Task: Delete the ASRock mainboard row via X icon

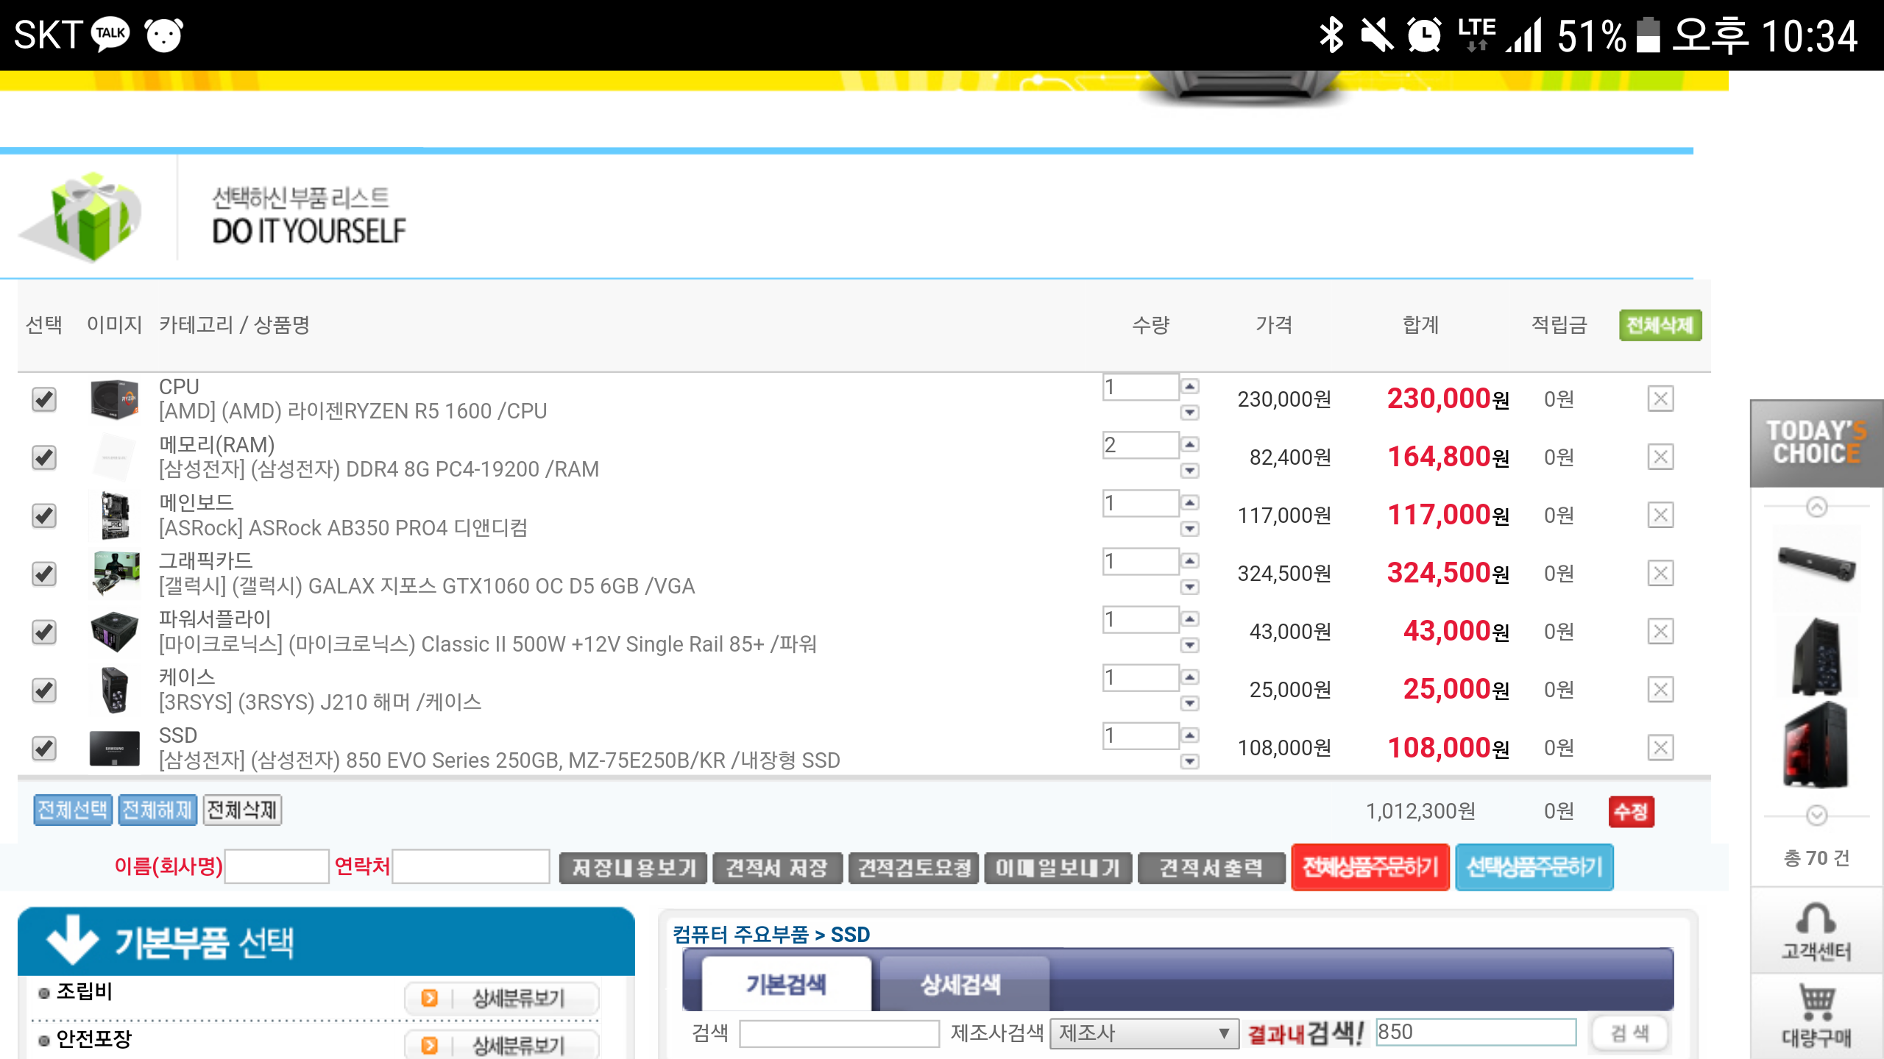Action: pos(1660,515)
